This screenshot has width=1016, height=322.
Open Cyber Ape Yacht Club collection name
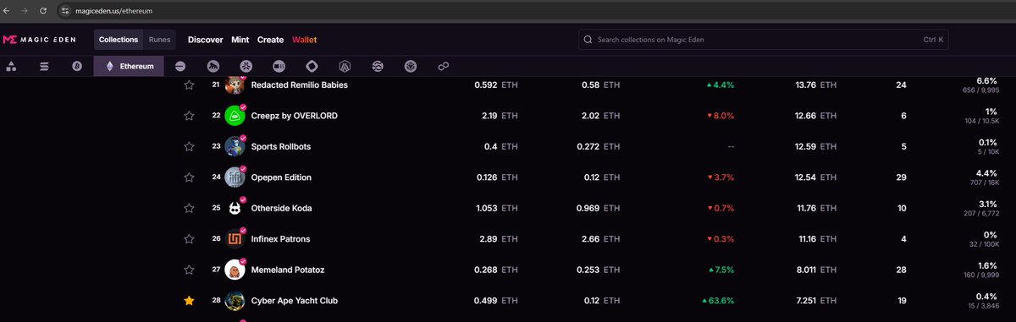[295, 300]
